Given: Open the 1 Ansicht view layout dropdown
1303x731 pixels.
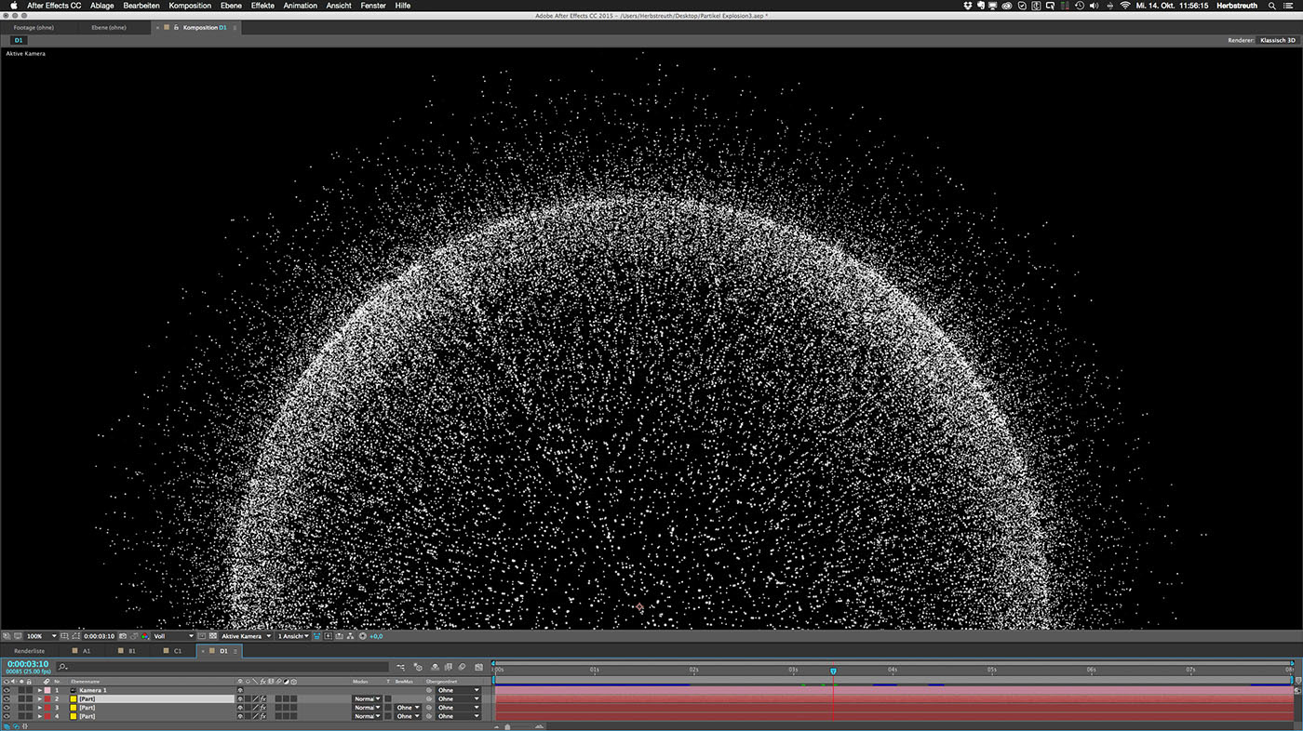Looking at the screenshot, I should click(293, 636).
